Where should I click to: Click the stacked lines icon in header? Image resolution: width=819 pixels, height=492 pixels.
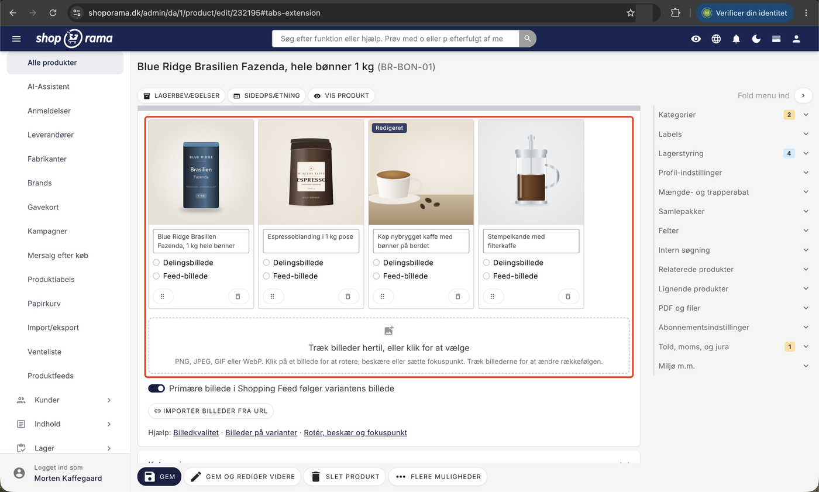tap(776, 39)
